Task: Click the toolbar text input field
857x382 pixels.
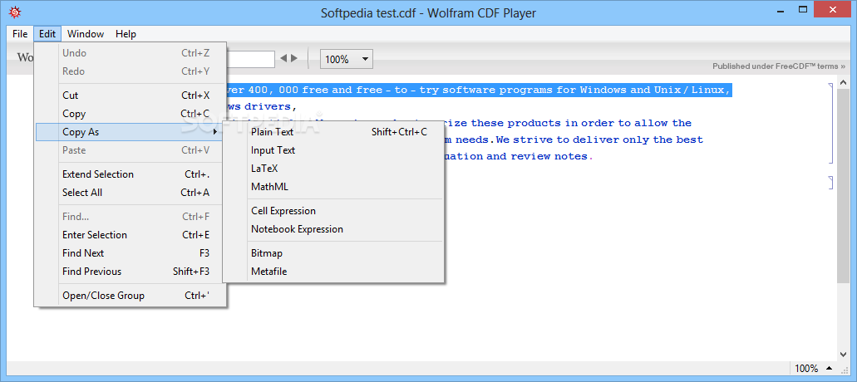Action: coord(250,59)
